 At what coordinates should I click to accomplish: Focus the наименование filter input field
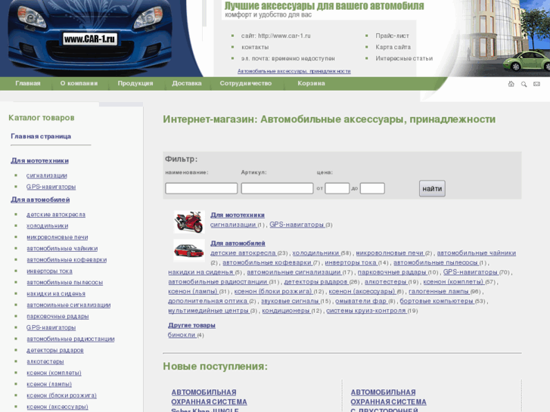tap(201, 188)
